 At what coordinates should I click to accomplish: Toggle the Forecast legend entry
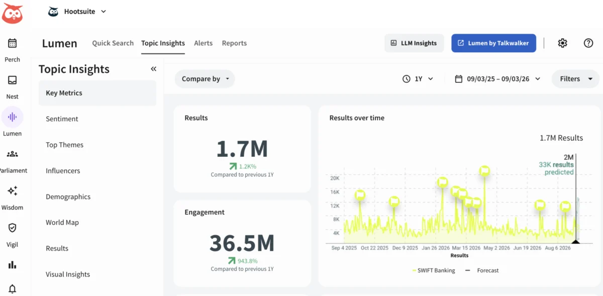[481, 270]
